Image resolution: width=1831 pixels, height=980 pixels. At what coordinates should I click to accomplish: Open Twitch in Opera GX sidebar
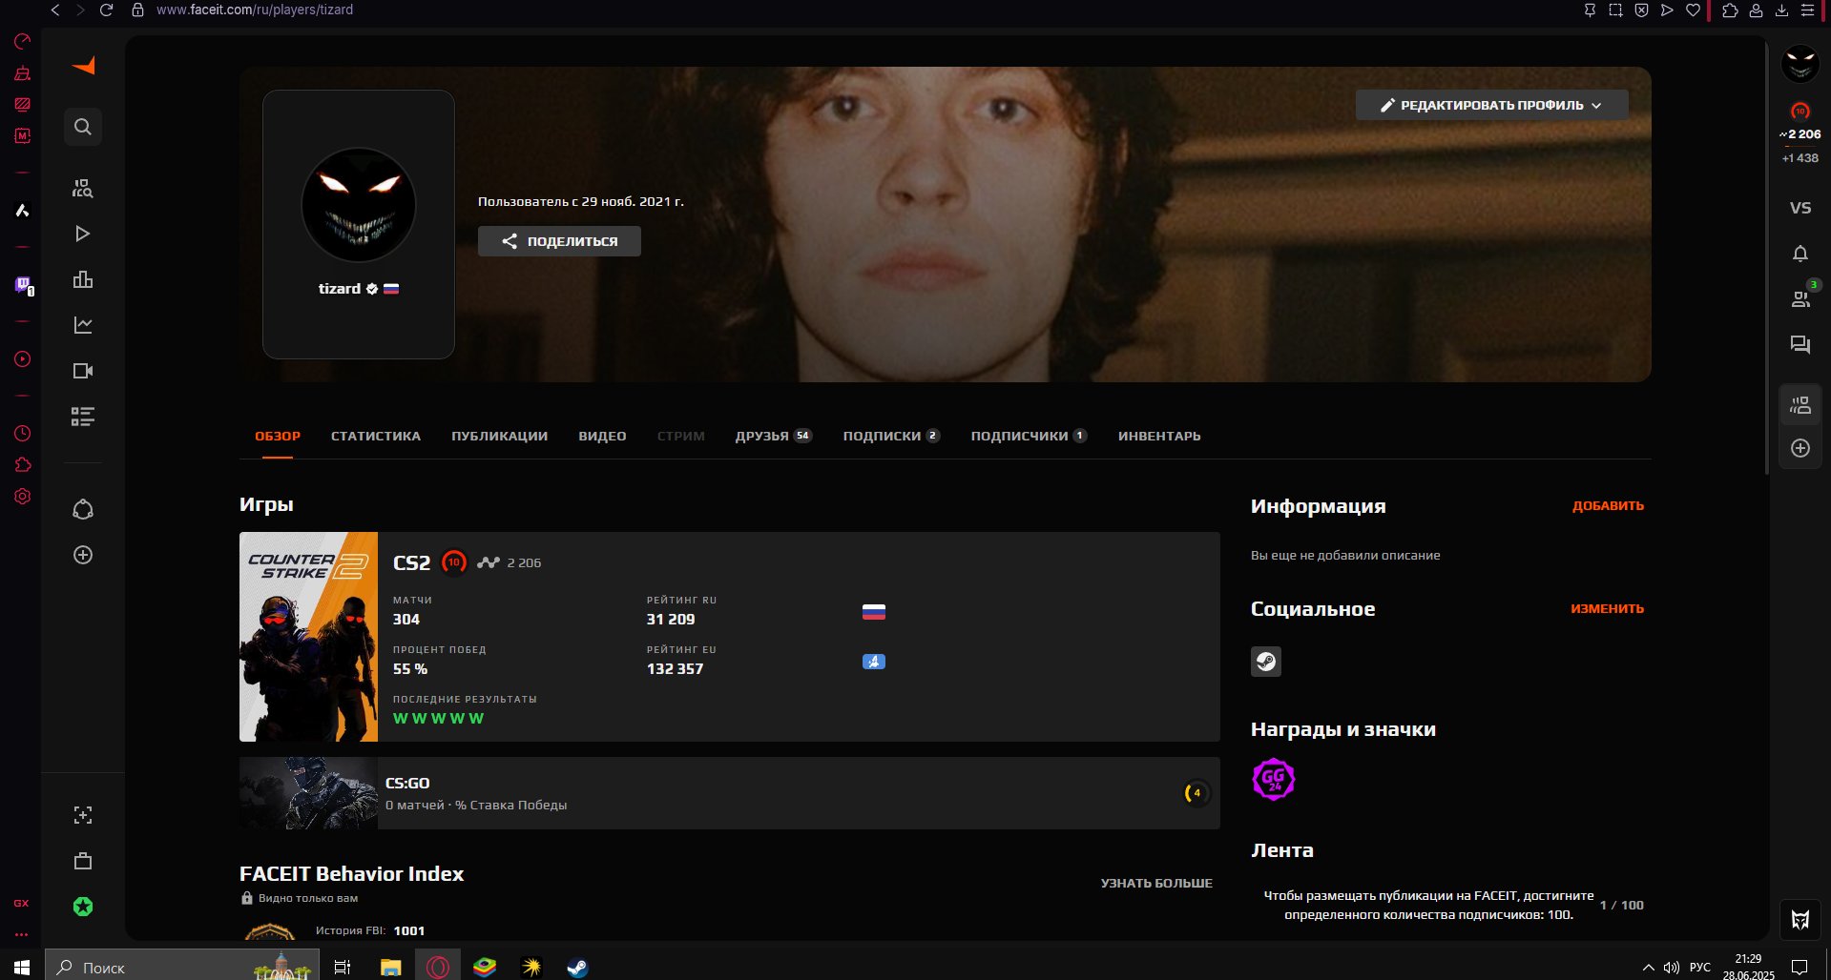[x=23, y=285]
